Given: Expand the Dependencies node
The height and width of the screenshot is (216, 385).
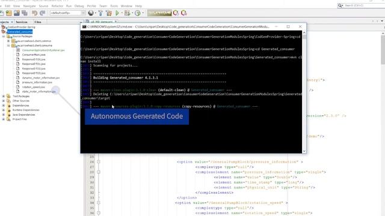Looking at the screenshot, I should click(x=4, y=106).
